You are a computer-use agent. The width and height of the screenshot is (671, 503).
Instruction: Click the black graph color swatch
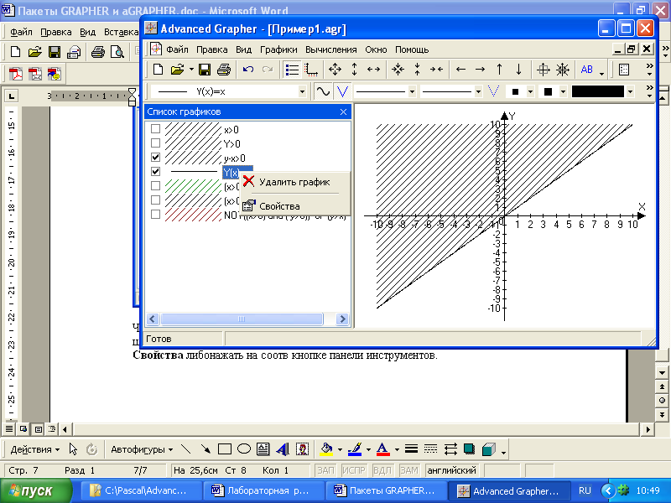[x=598, y=91]
